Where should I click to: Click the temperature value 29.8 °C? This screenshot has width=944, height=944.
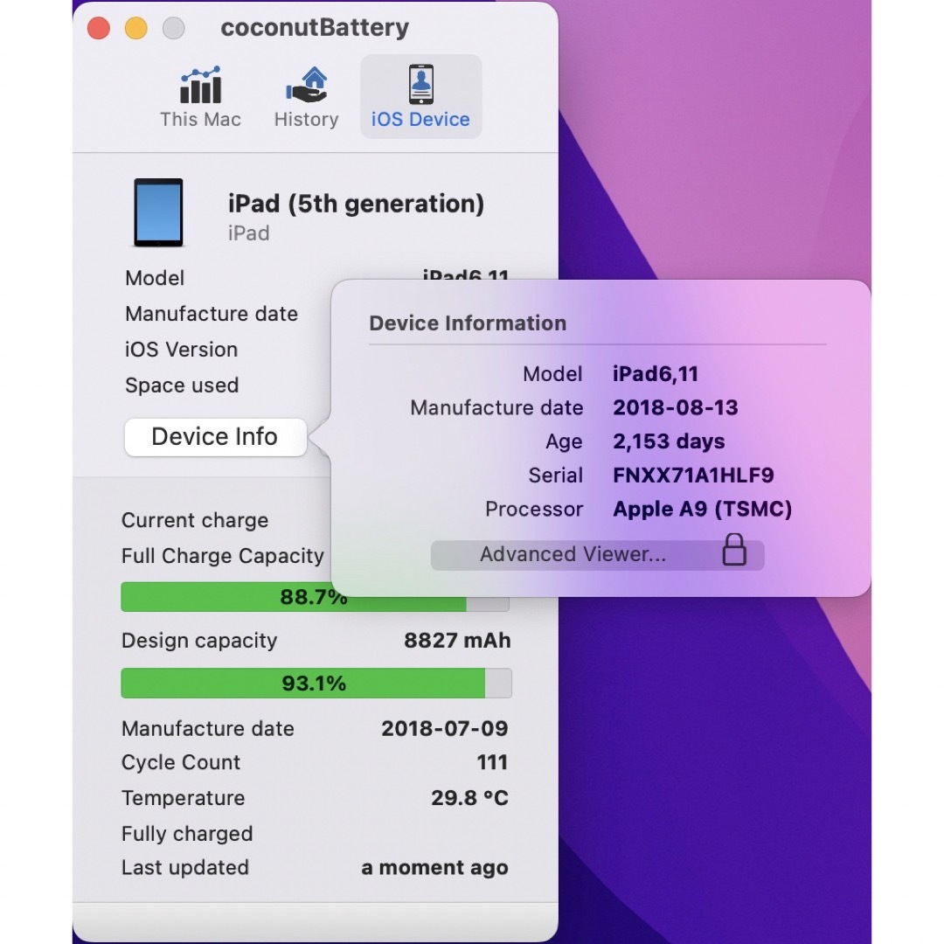[469, 798]
